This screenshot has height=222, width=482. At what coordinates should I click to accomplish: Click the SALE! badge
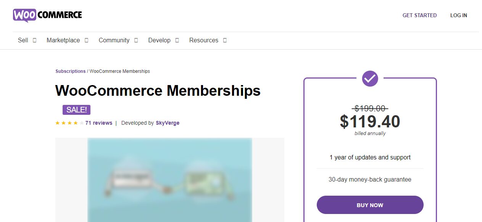point(76,109)
